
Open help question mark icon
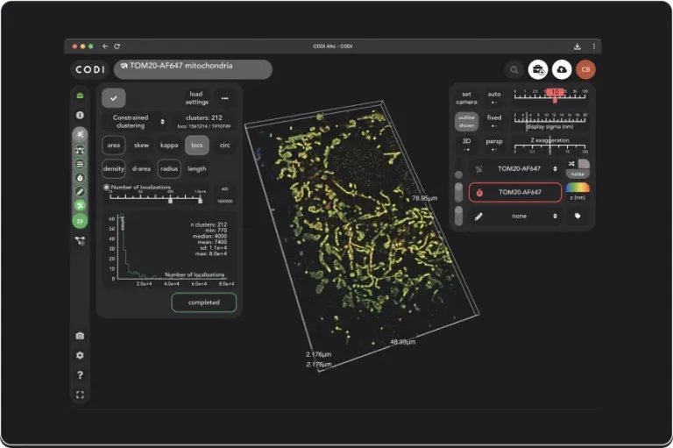80,375
